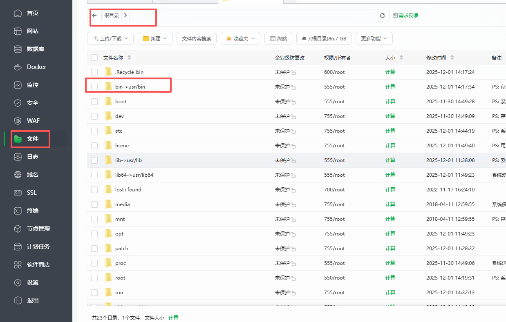
Task: Click the 需求反馈 link
Action: (x=408, y=16)
